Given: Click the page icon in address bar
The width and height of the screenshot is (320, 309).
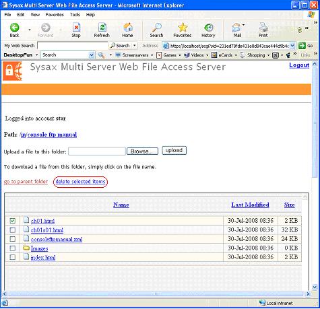Looking at the screenshot, I should [166, 46].
